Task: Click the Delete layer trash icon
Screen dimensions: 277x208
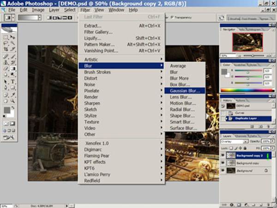Action: 268,205
